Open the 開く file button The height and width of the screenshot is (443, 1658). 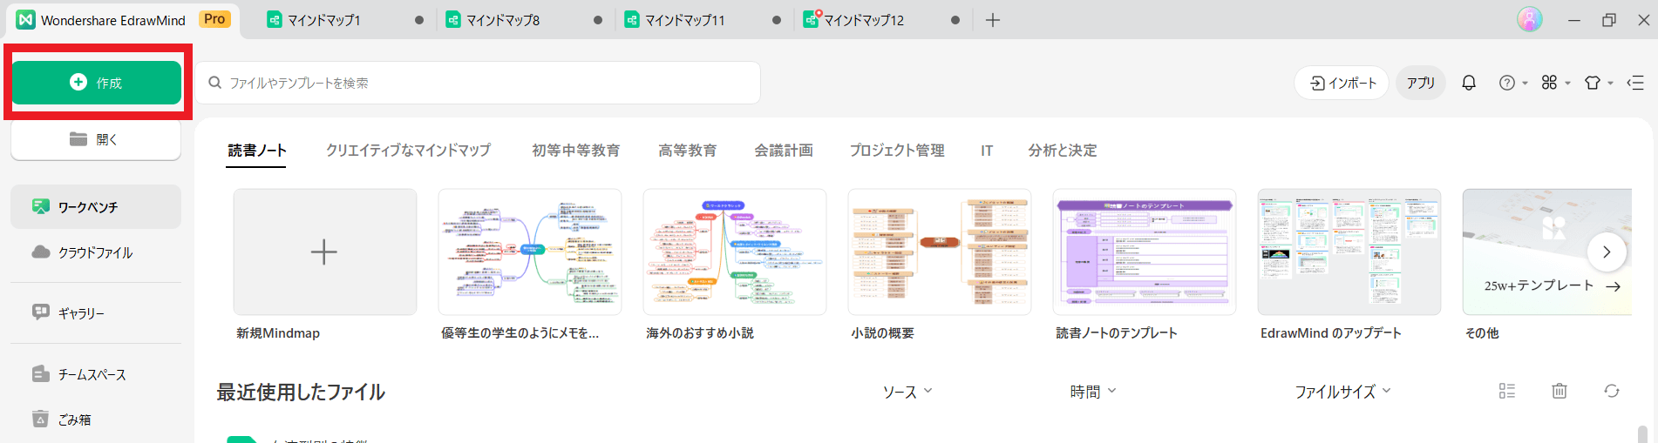[96, 139]
